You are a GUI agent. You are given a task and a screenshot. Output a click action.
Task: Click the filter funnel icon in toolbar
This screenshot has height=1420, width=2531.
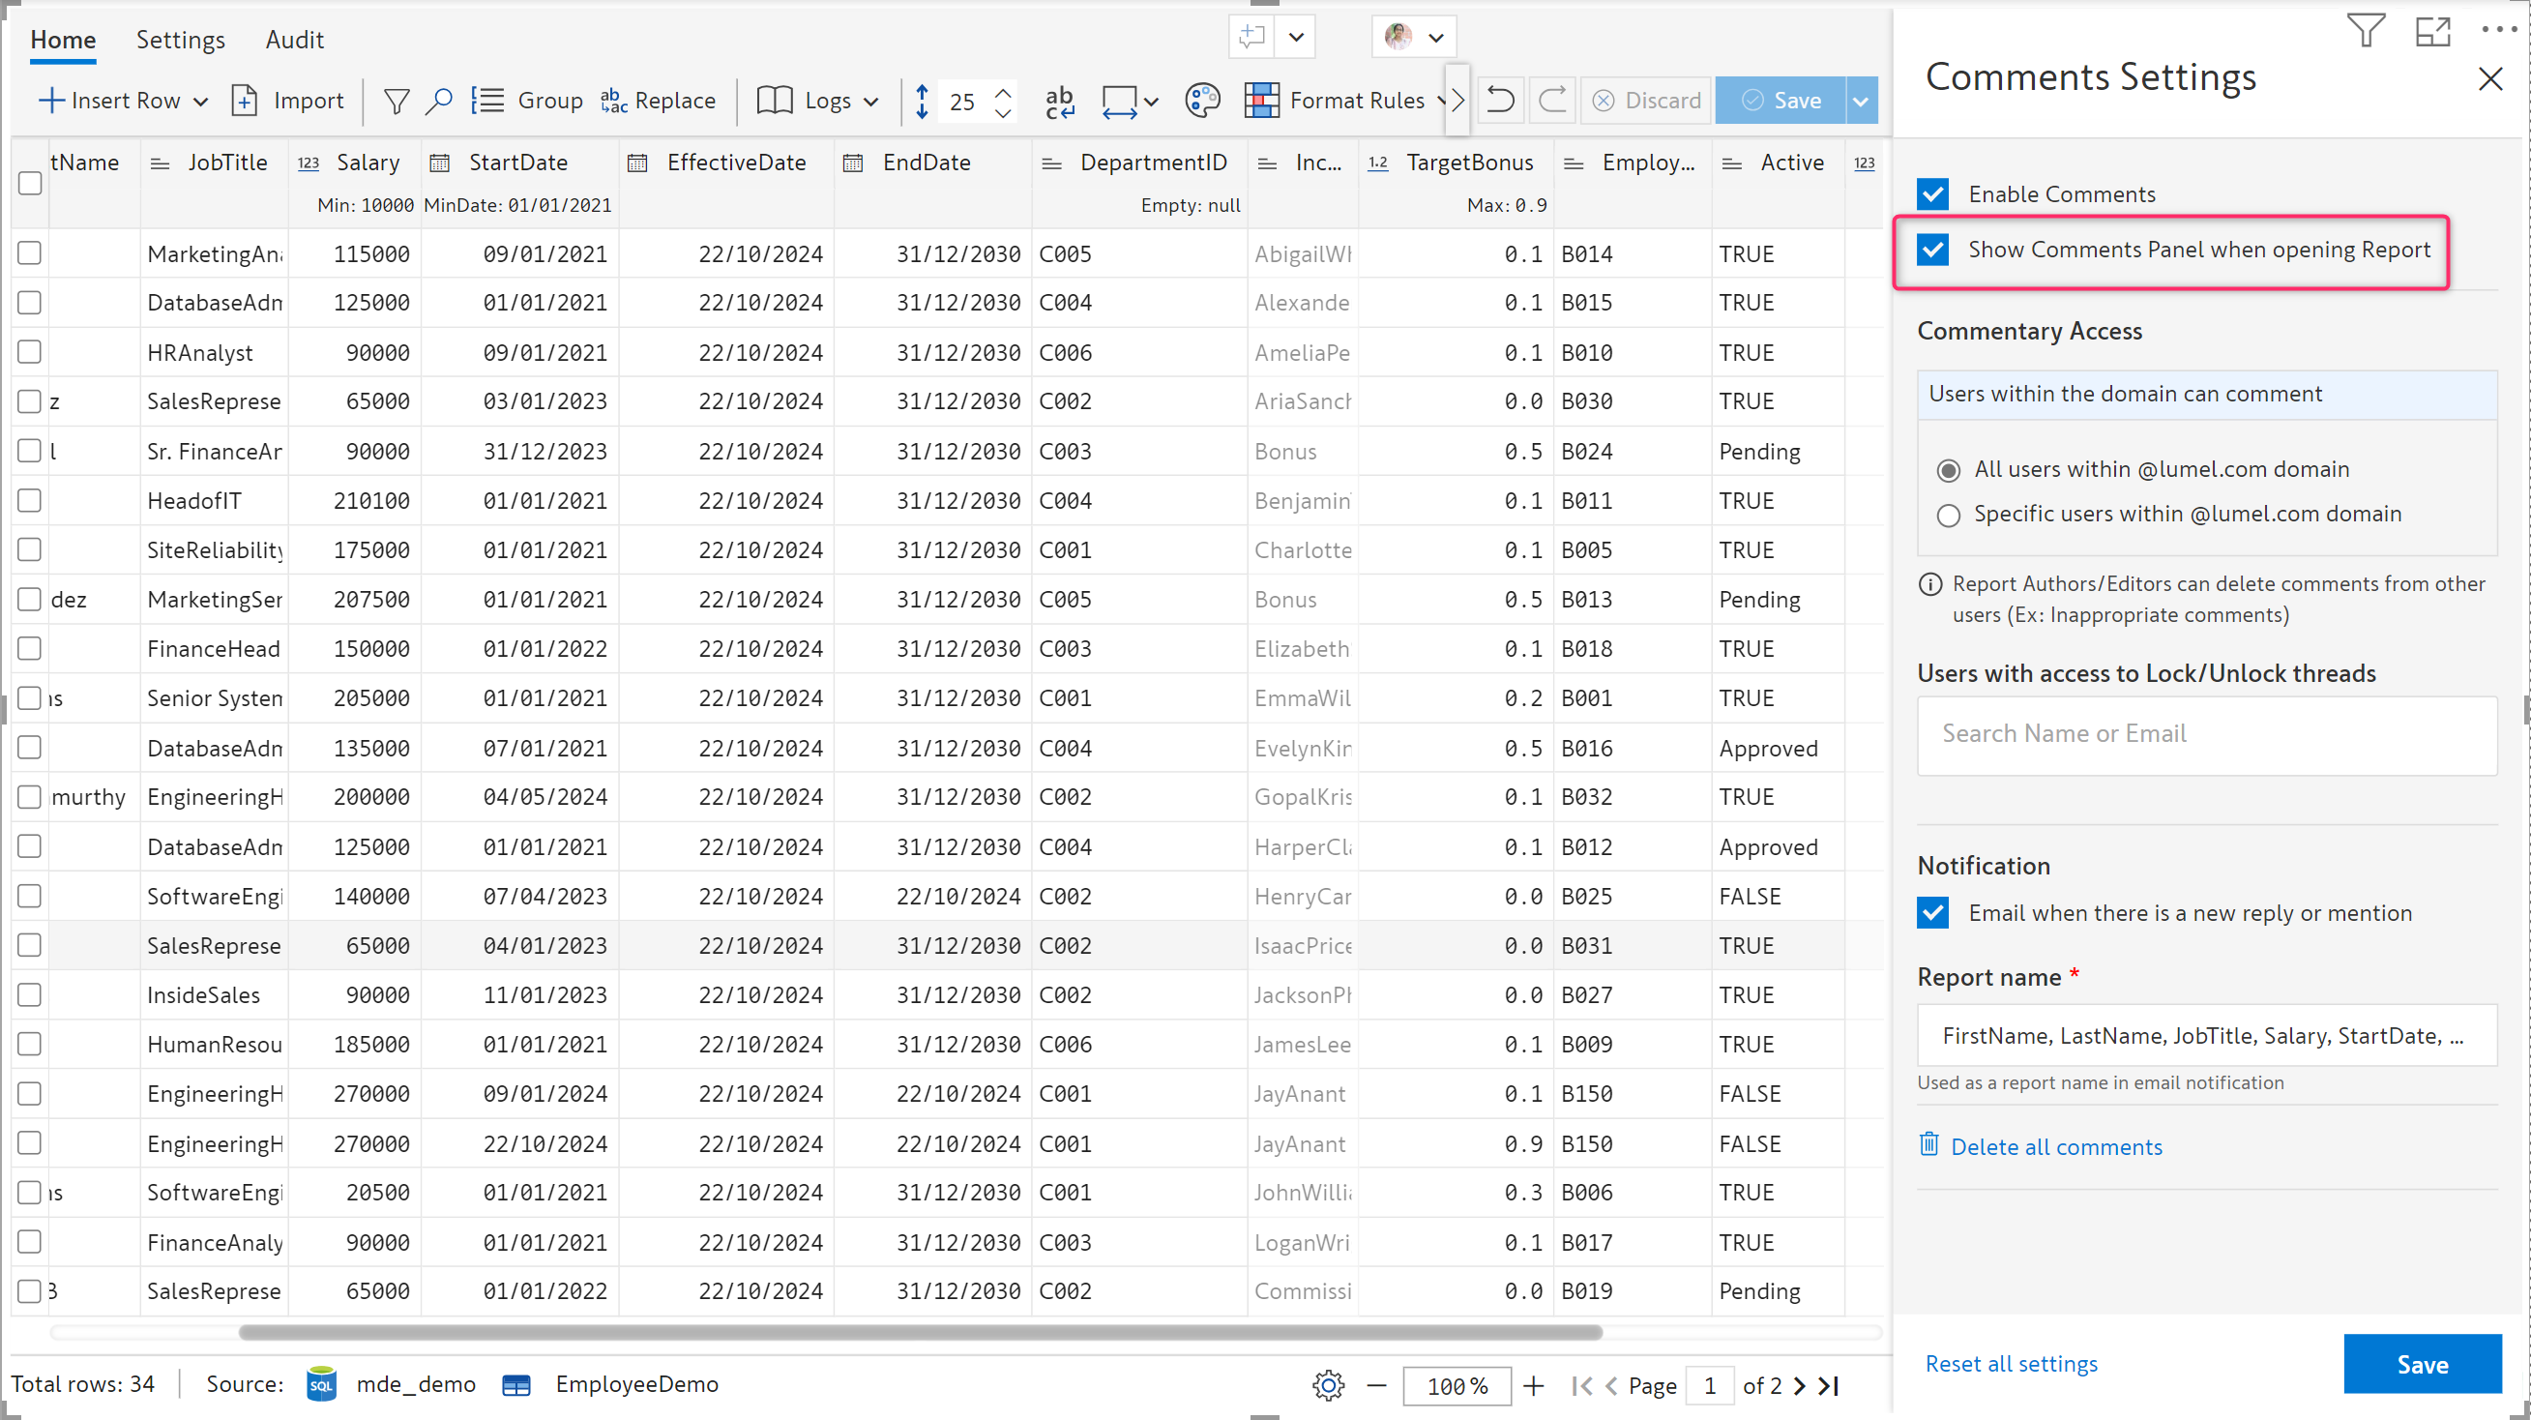(396, 102)
